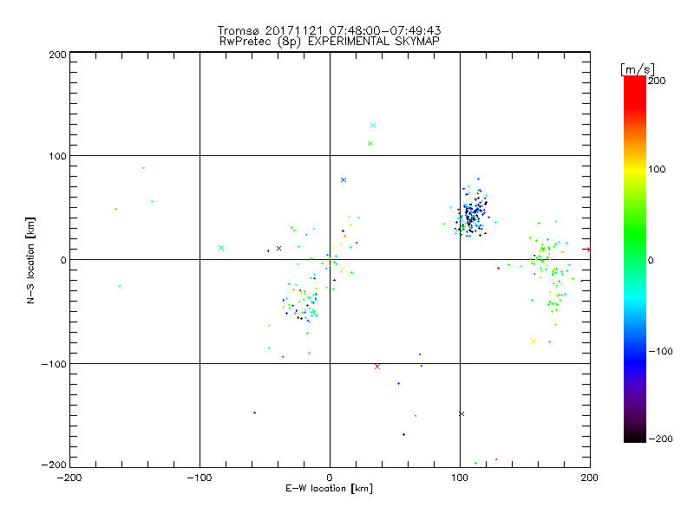This screenshot has height=520, width=694.
Task: Click the y-axis 100 tick label
Action: pos(57,156)
